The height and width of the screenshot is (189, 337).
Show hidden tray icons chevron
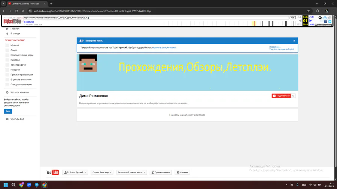[x=286, y=185]
